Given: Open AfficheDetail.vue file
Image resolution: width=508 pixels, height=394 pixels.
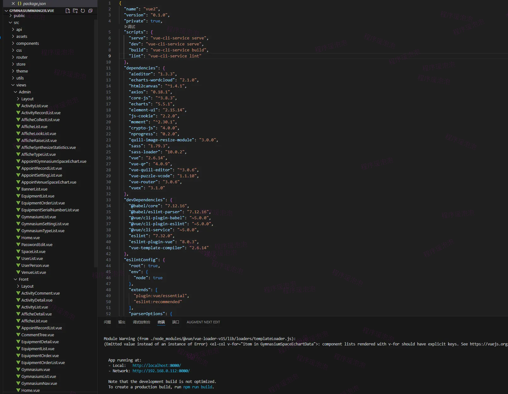Looking at the screenshot, I should 37,314.
